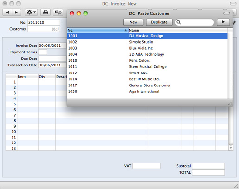This screenshot has width=239, height=189.
Task: Go to the previous record arrow
Action: [7, 12]
